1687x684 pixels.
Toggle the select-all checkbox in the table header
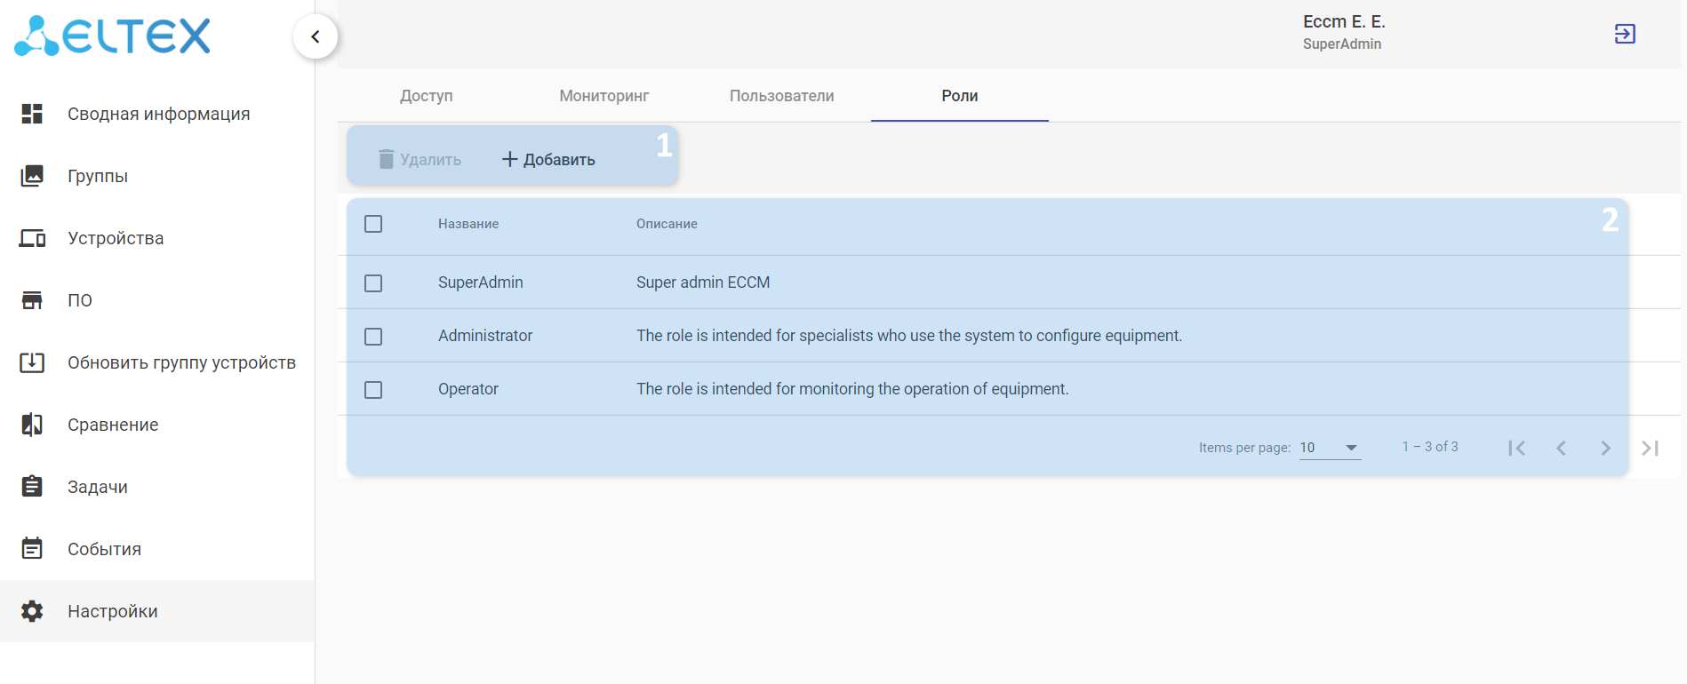click(373, 224)
